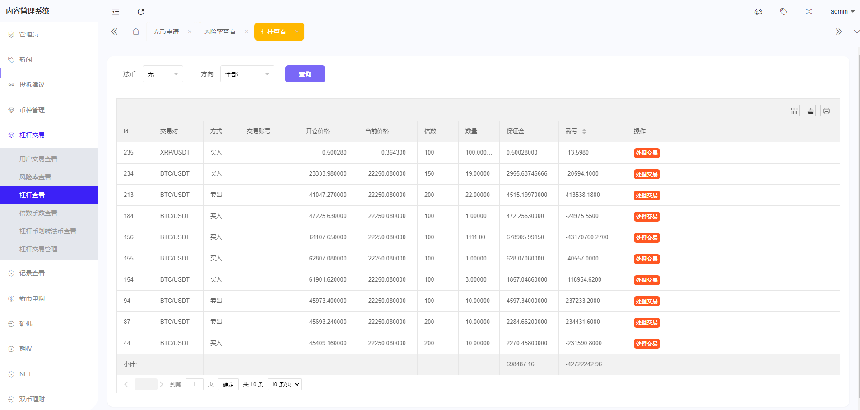This screenshot has height=410, width=860.
Task: Click the 查询 query button
Action: point(305,73)
